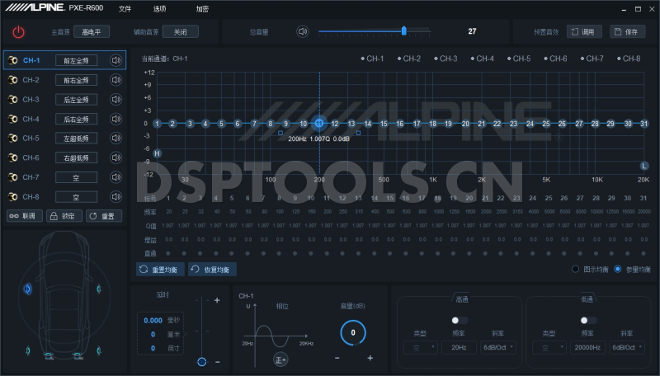This screenshot has width=660, height=376.
Task: Mute CH-4 with its speaker icon
Action: pyautogui.click(x=115, y=119)
